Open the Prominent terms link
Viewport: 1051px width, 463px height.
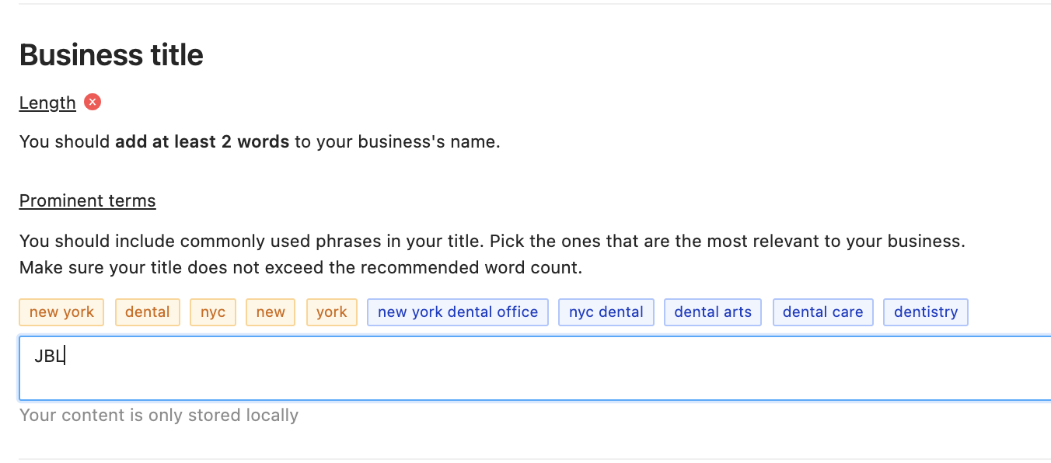88,200
